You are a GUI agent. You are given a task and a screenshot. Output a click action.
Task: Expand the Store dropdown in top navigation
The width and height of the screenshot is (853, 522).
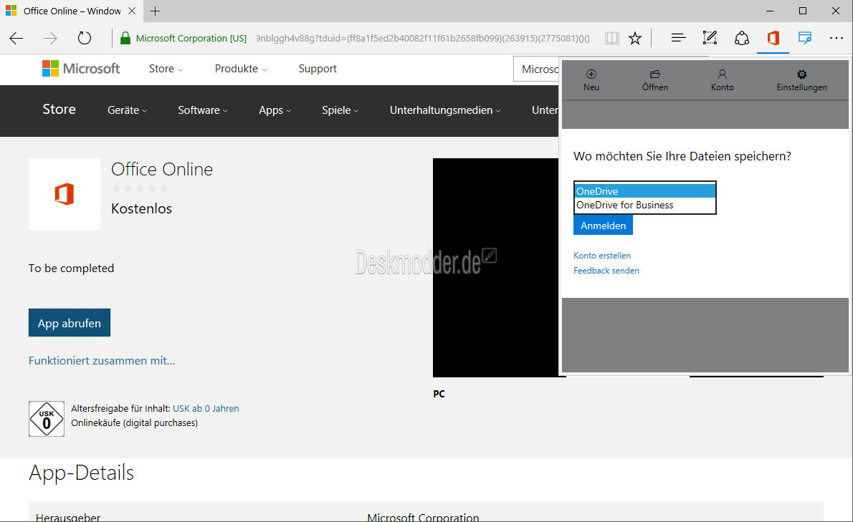(166, 69)
